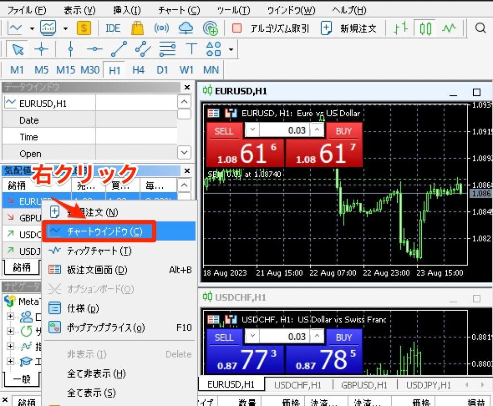This screenshot has height=406, width=493.
Task: Switch to the GBPUSD,H1 chart tab
Action: [364, 385]
